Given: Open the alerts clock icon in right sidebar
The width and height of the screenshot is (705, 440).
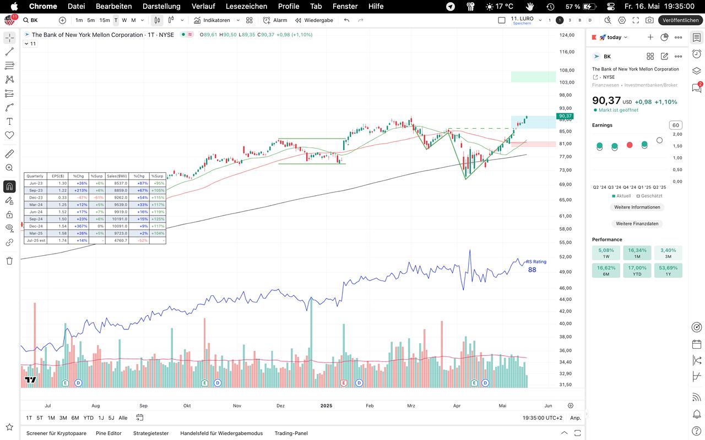Looking at the screenshot, I should coord(697,54).
